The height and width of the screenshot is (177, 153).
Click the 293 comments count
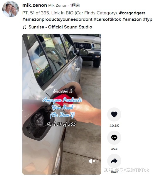pos(114,149)
